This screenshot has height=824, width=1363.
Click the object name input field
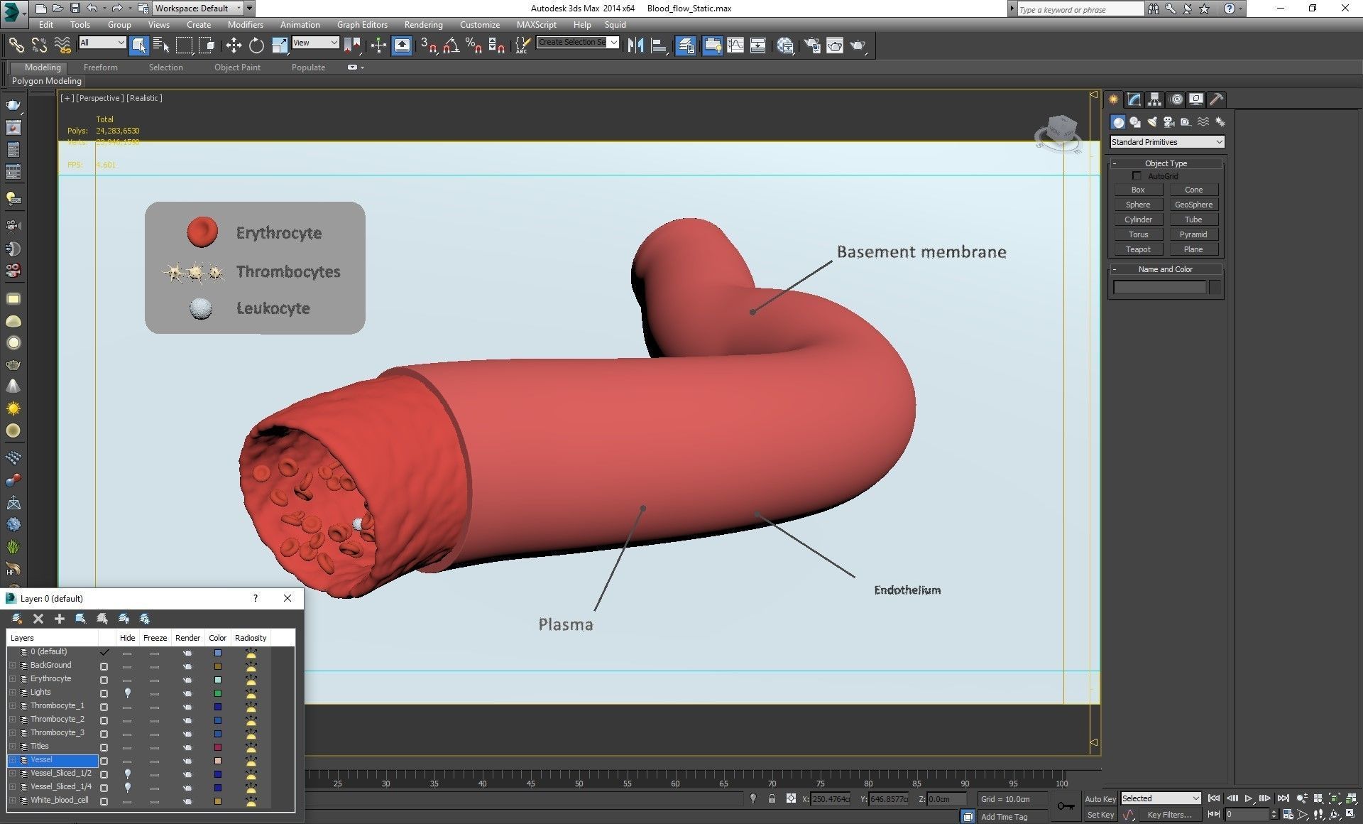[x=1159, y=287]
